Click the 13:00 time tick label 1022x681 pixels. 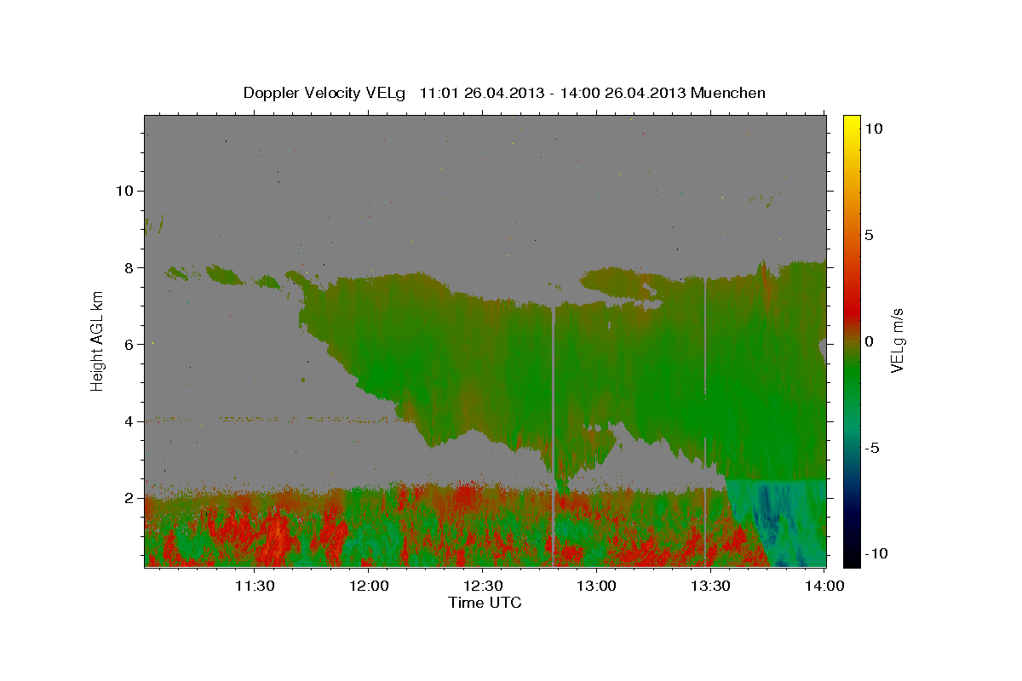[597, 586]
